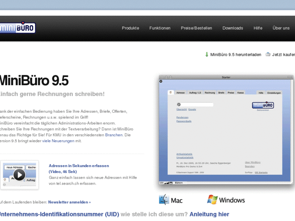This screenshot has width=295, height=221.
Task: Select Hilfe tab in Starter screenshot
Action: click(261, 93)
